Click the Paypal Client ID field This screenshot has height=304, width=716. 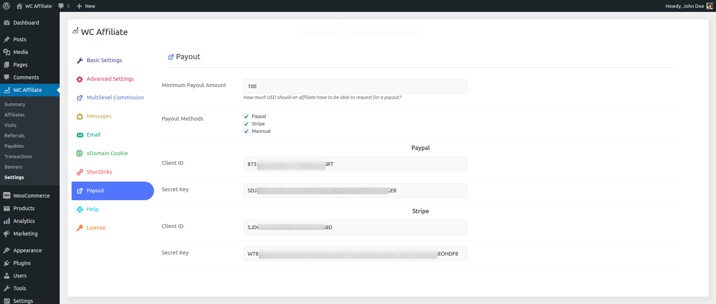pos(355,164)
